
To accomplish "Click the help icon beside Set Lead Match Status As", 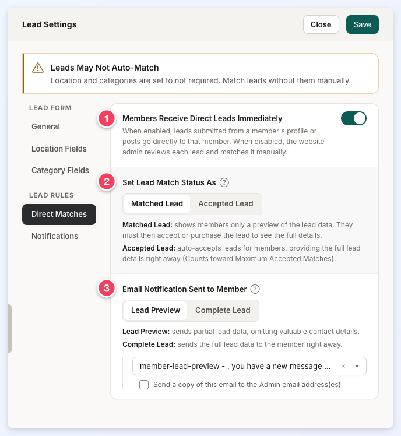I will pyautogui.click(x=224, y=182).
